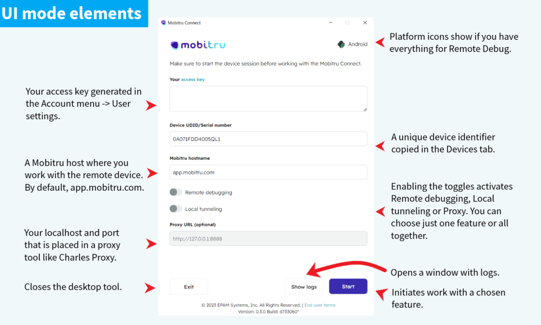Click the Start button
Viewport: 541px width, 325px height.
point(348,286)
